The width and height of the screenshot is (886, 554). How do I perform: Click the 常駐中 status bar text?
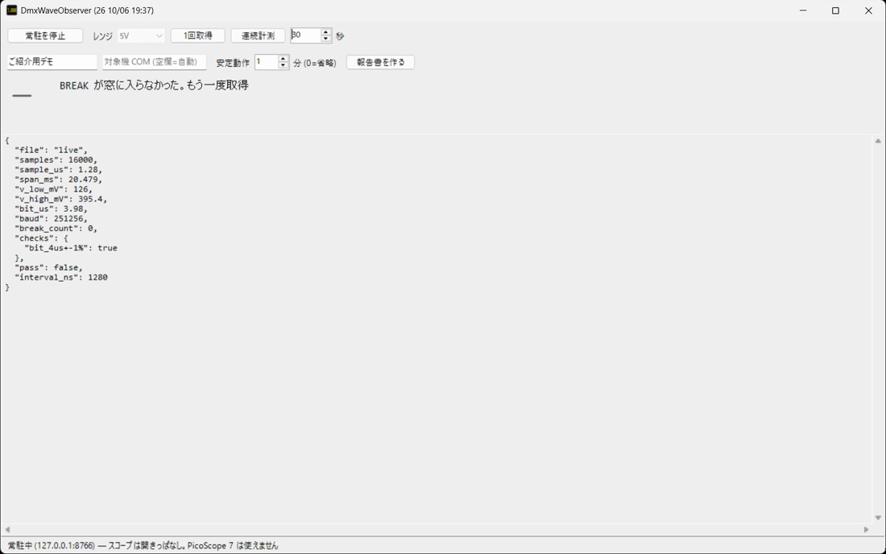tap(143, 545)
